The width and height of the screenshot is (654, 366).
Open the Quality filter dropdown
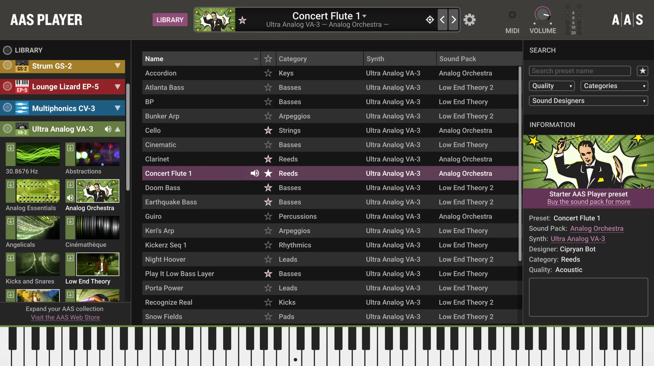552,86
